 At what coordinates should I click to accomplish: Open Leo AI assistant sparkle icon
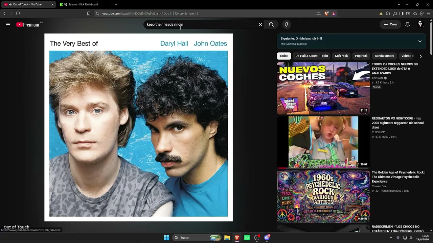(x=415, y=13)
